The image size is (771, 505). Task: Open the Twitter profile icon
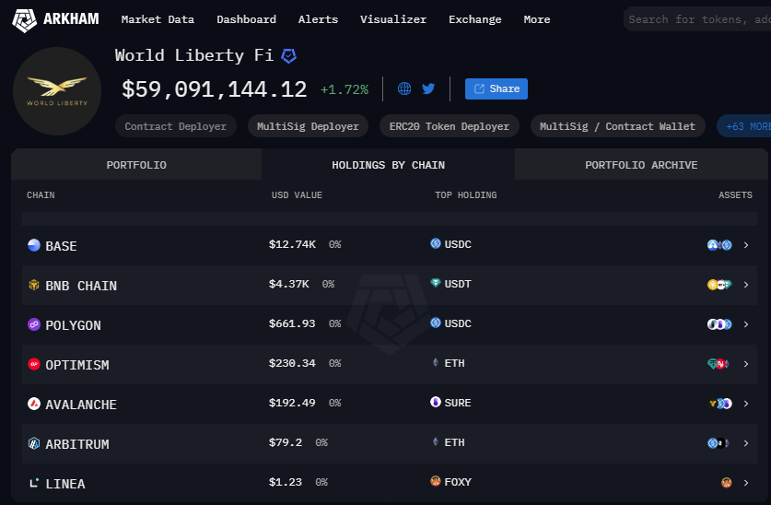pyautogui.click(x=428, y=89)
